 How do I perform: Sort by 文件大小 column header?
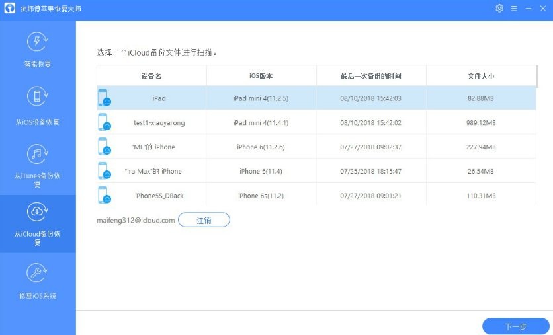(x=480, y=76)
